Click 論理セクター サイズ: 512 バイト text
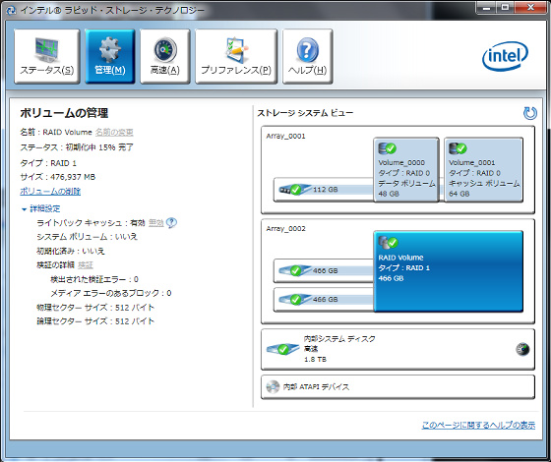The width and height of the screenshot is (551, 462). point(95,321)
